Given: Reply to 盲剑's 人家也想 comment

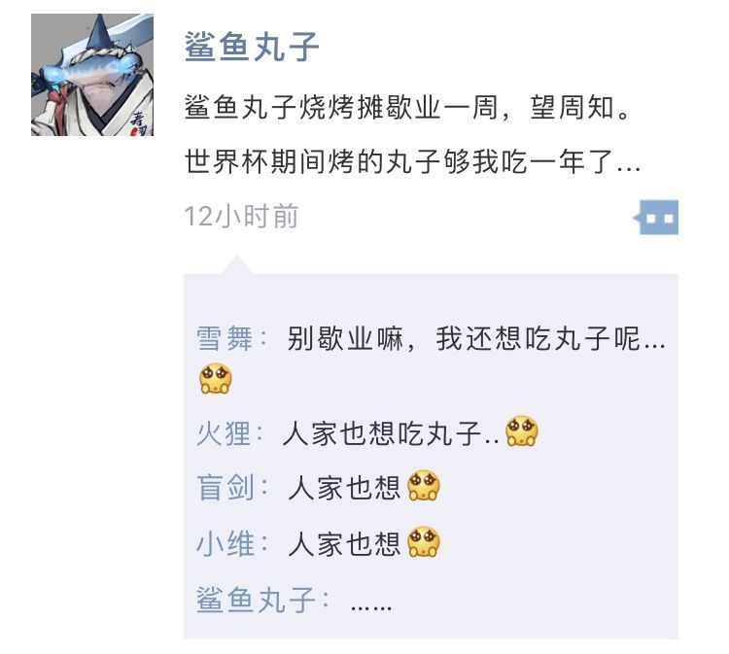Looking at the screenshot, I should pyautogui.click(x=344, y=488).
